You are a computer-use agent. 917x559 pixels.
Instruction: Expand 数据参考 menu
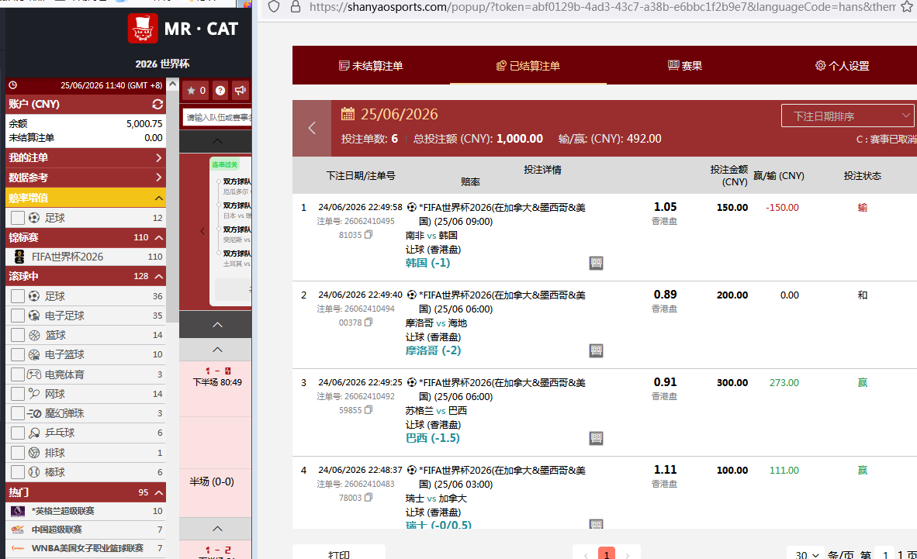point(85,178)
